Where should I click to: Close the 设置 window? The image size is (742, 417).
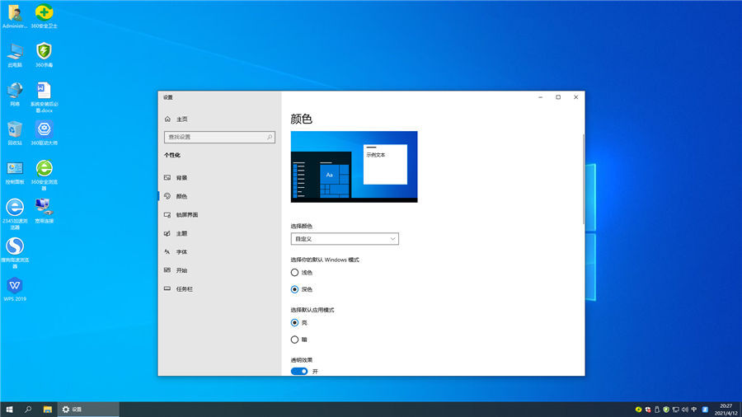pos(576,97)
